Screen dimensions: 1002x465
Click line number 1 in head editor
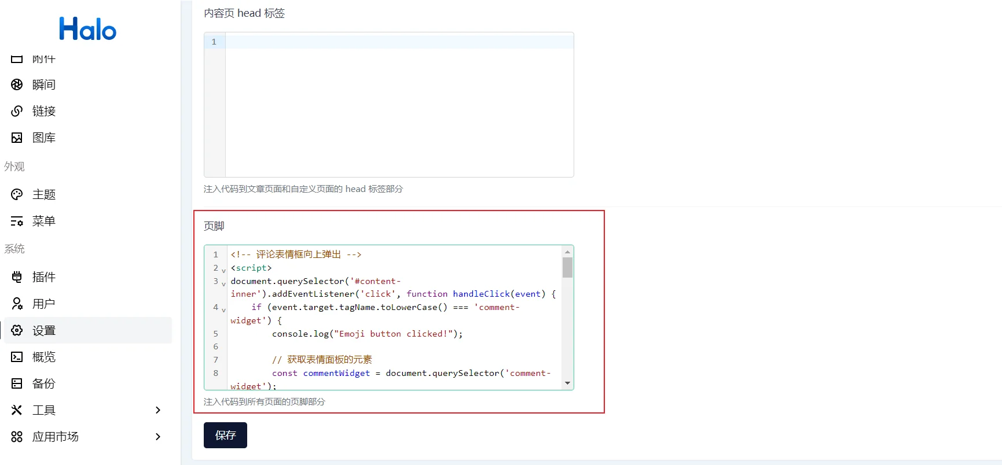point(214,42)
